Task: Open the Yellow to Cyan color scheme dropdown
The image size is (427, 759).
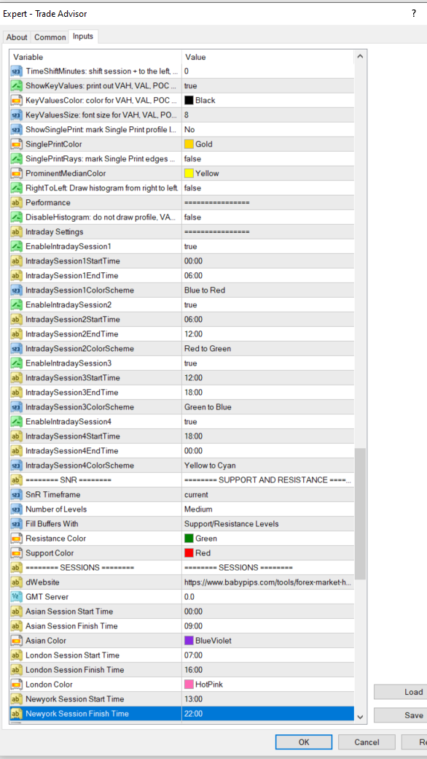Action: (x=267, y=465)
